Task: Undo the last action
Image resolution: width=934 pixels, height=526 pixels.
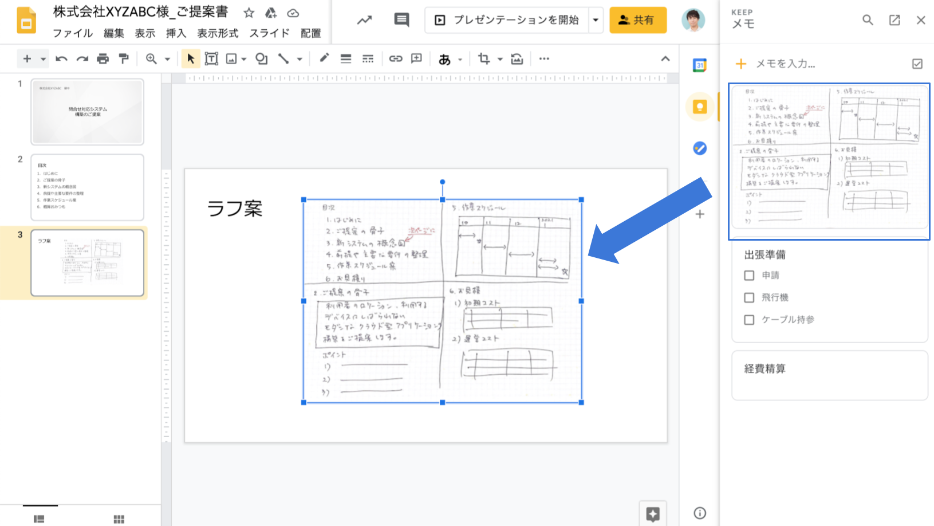Action: [61, 58]
